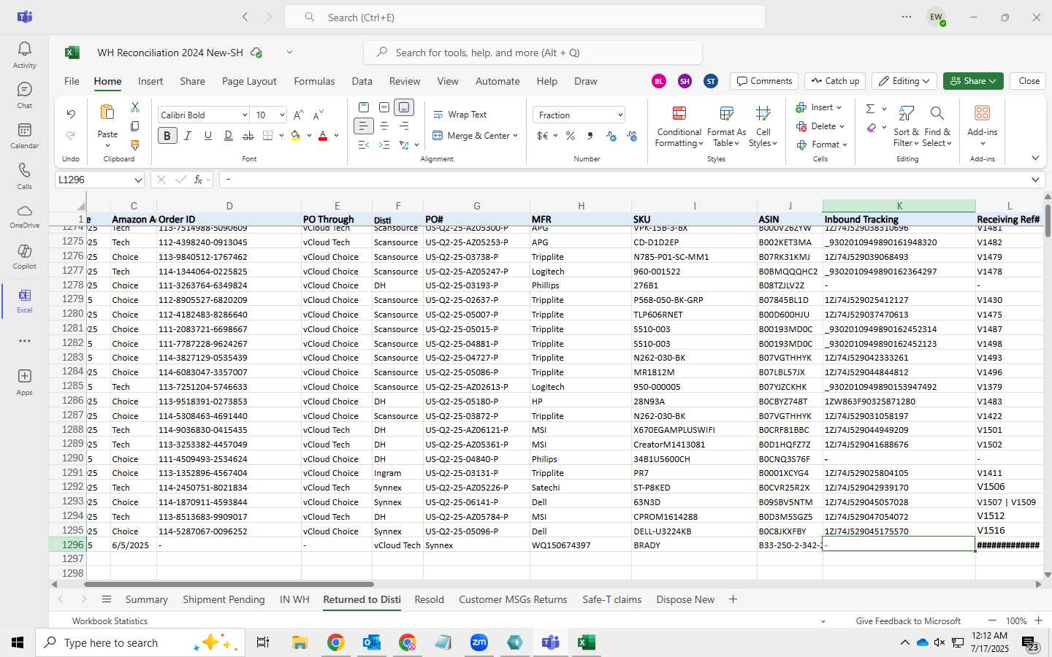This screenshot has height=657, width=1052.
Task: Open Copilot in the Teams sidebar
Action: 24,256
